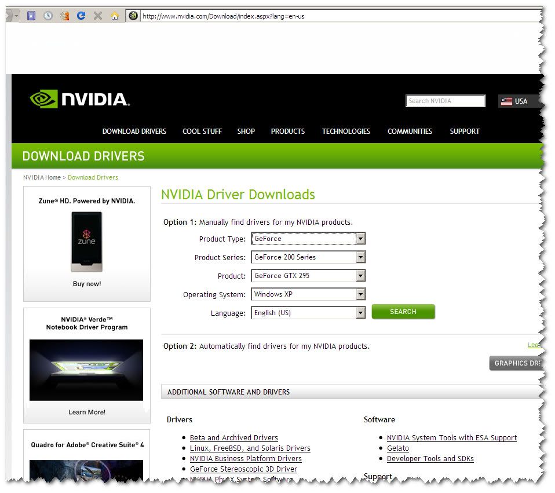555x493 pixels.
Task: Go to the COOL STUFF menu
Action: [x=202, y=132]
